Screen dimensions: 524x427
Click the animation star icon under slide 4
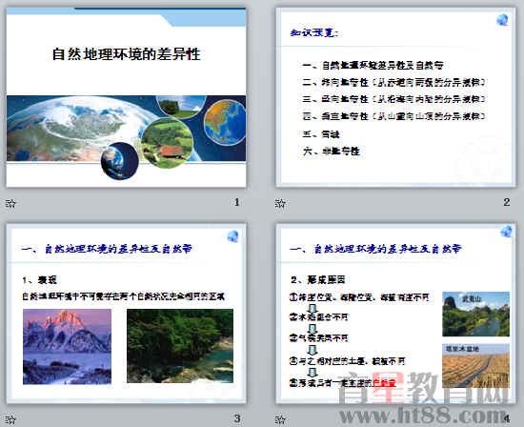click(x=280, y=419)
